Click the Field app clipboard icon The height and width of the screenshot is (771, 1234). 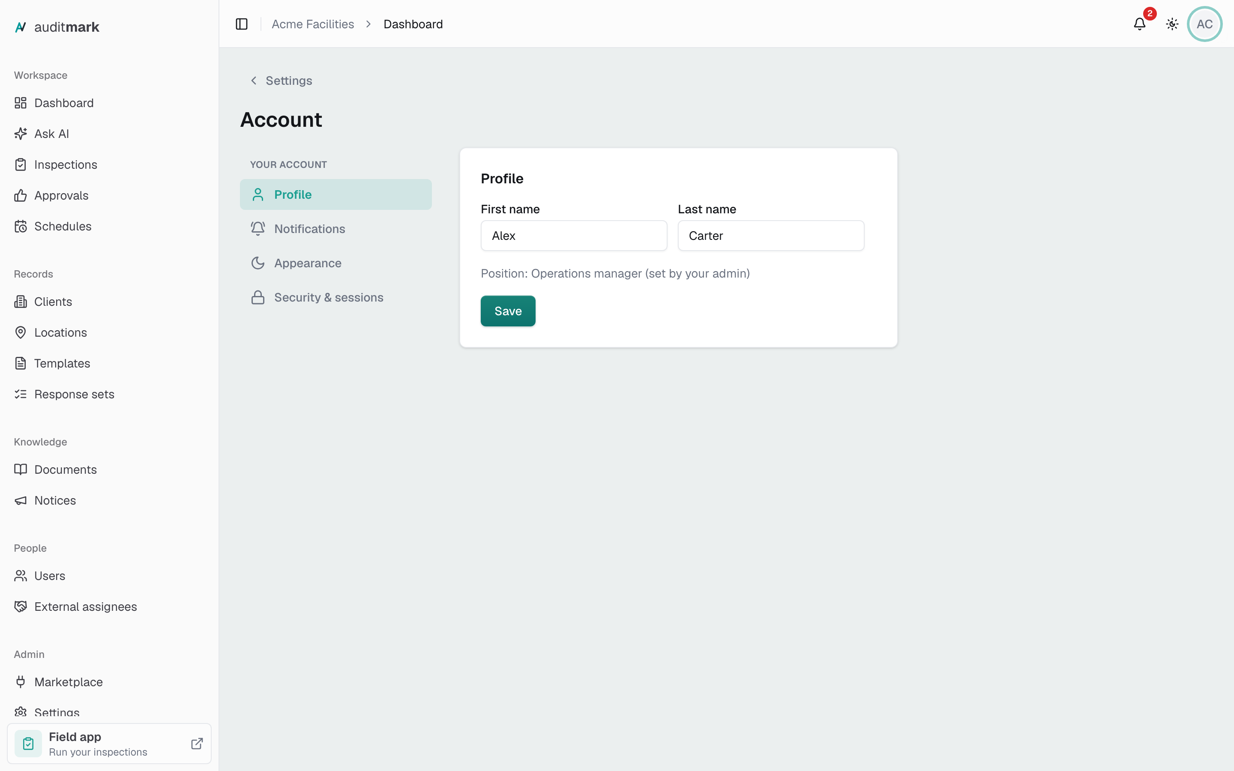(x=28, y=744)
